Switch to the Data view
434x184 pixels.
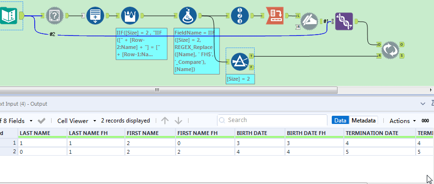(x=340, y=121)
